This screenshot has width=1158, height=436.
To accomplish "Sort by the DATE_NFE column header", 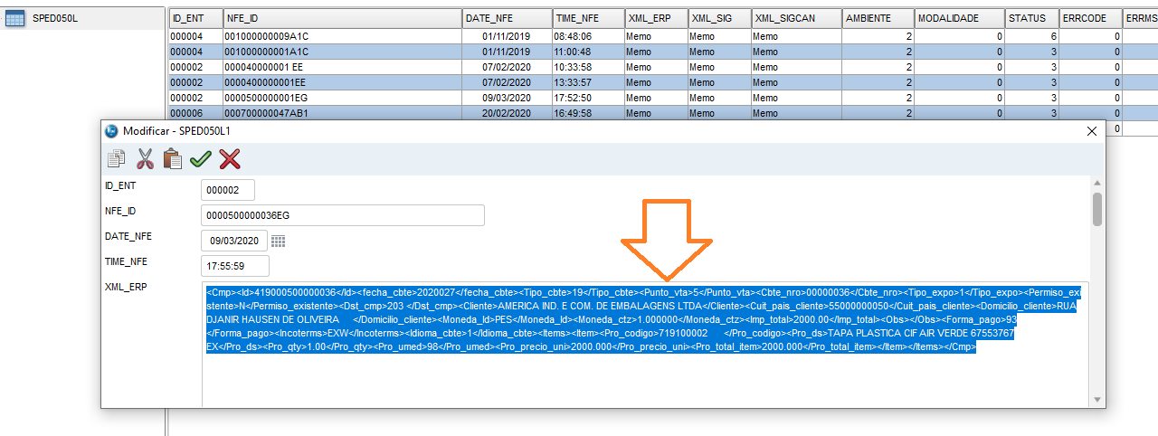I will pyautogui.click(x=507, y=18).
